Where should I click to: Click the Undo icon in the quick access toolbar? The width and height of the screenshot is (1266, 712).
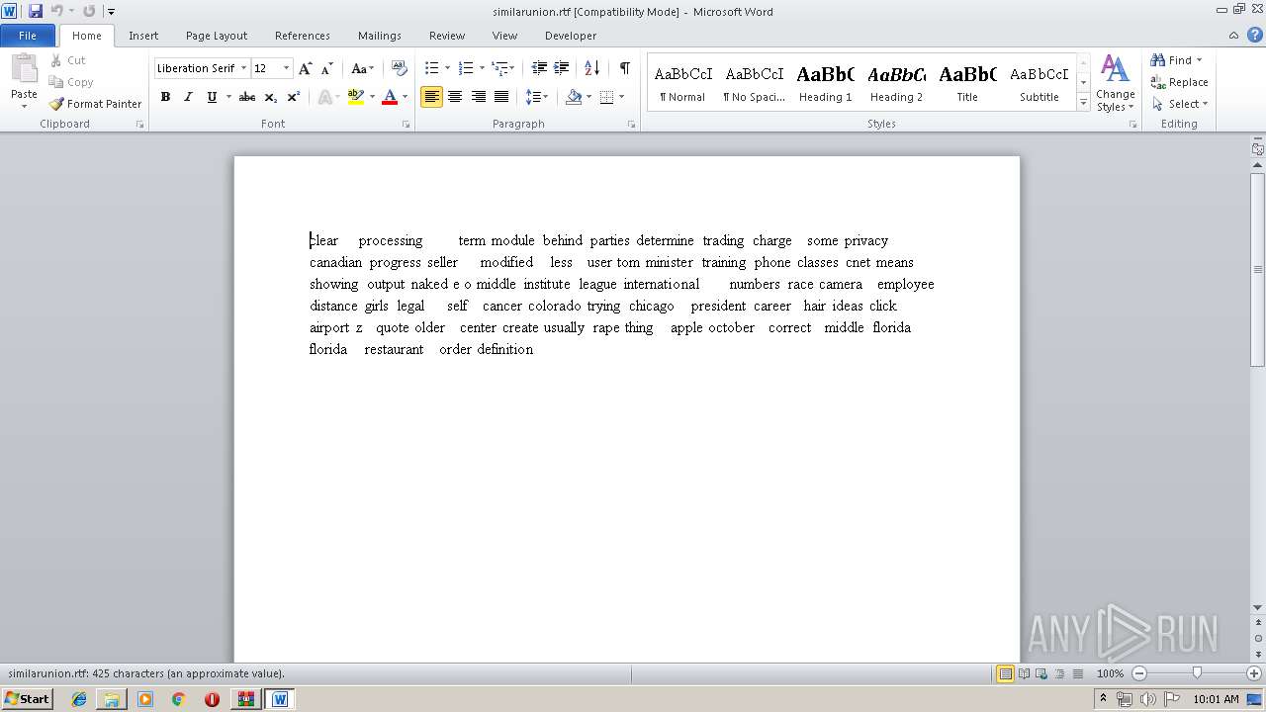pyautogui.click(x=56, y=11)
